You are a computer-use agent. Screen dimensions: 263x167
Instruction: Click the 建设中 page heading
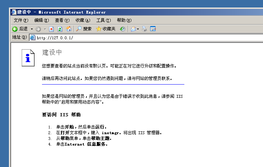tap(52, 52)
